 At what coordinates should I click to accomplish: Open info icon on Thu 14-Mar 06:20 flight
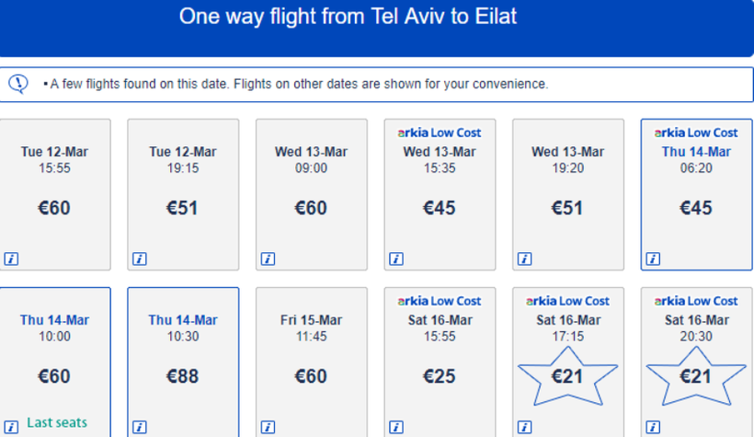click(653, 259)
